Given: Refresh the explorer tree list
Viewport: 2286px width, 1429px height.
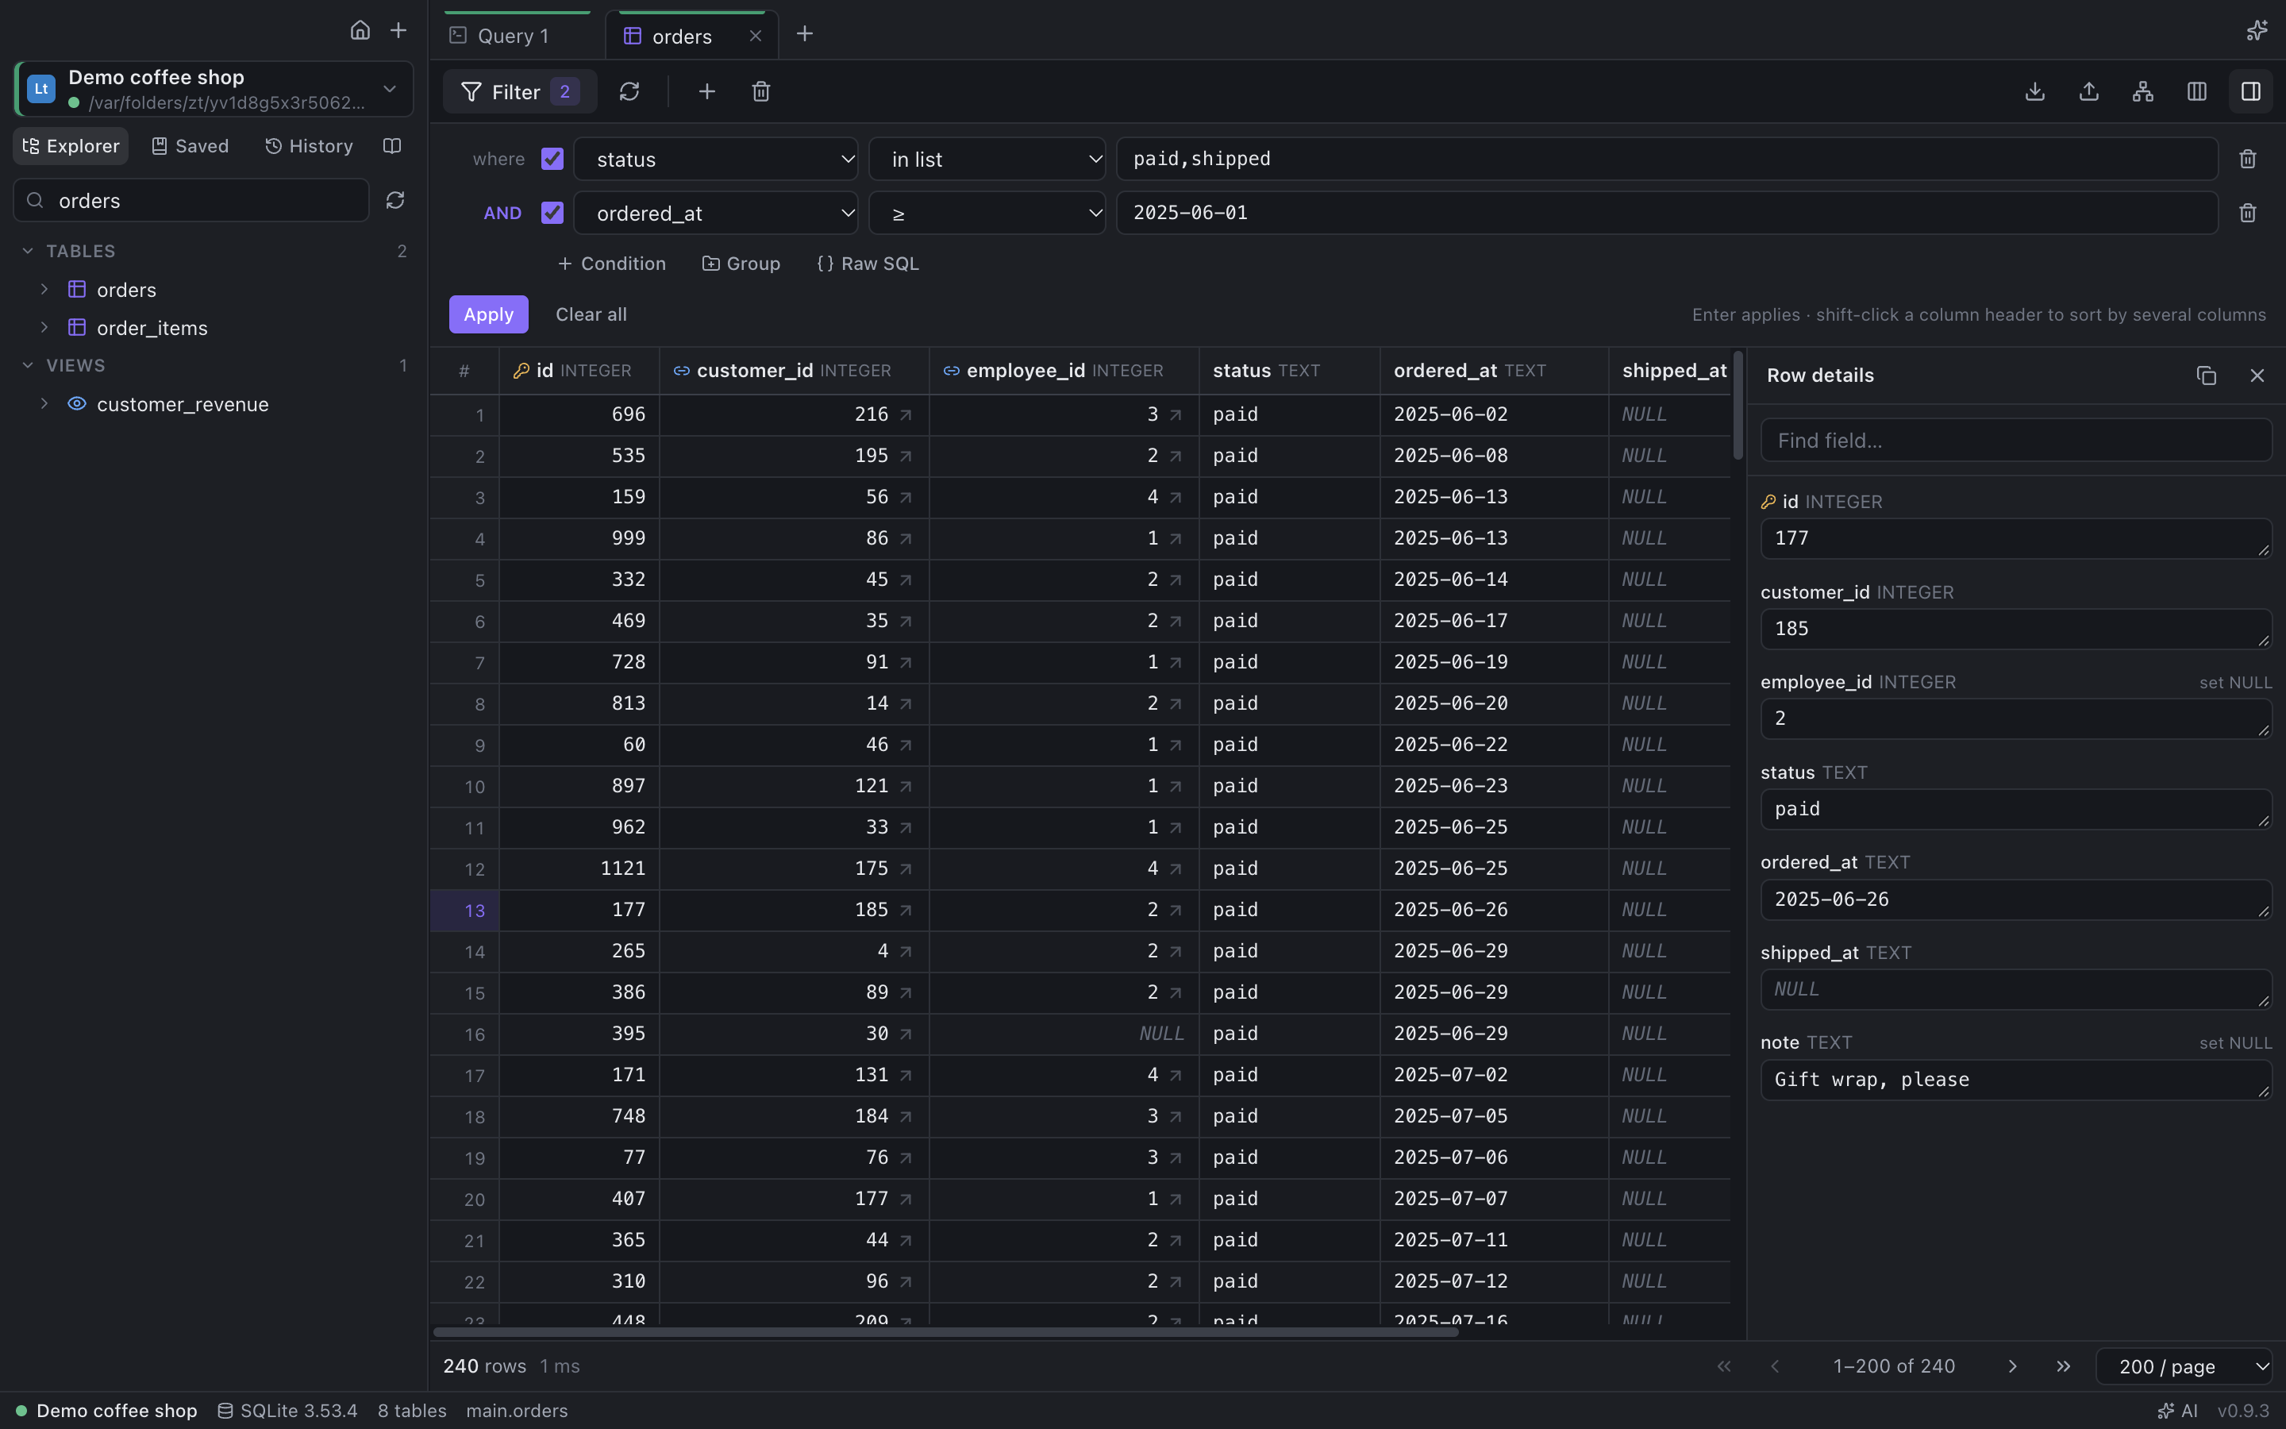Looking at the screenshot, I should [x=394, y=200].
